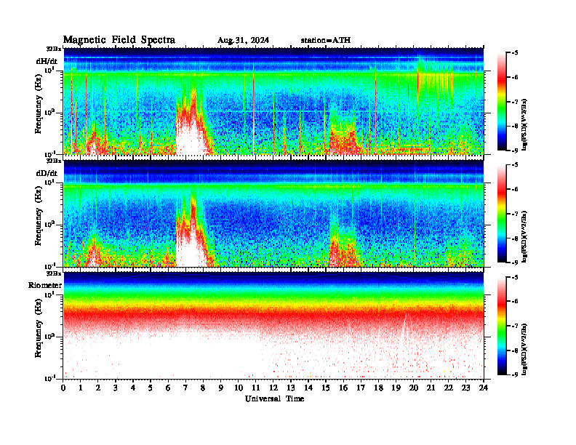Image resolution: width=576 pixels, height=445 pixels.
Task: Click the log PSD label beside dH/dt color scale
Action: pyautogui.click(x=524, y=124)
